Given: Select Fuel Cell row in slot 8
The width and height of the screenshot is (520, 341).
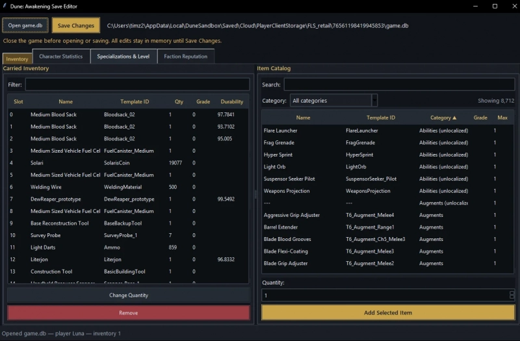Looking at the screenshot, I should pyautogui.click(x=128, y=211).
